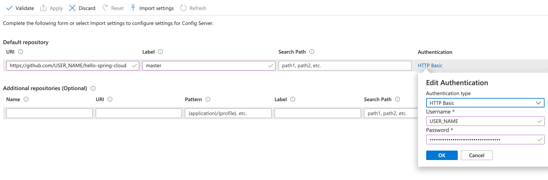548x180 pixels.
Task: Click the Default repository heading
Action: coord(26,42)
